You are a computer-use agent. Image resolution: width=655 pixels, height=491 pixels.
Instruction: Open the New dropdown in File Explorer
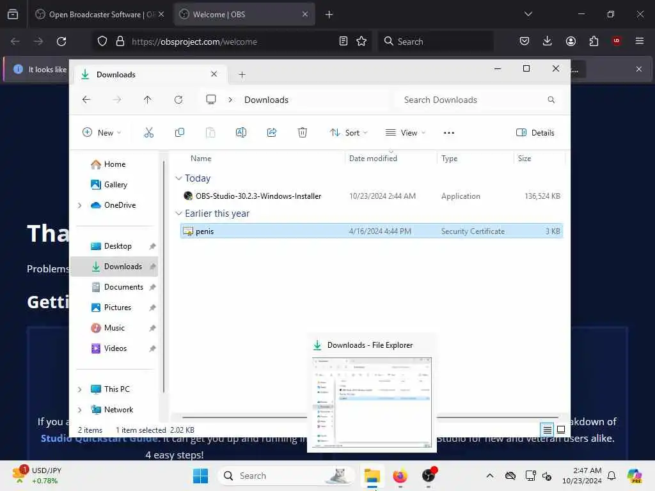click(x=102, y=133)
